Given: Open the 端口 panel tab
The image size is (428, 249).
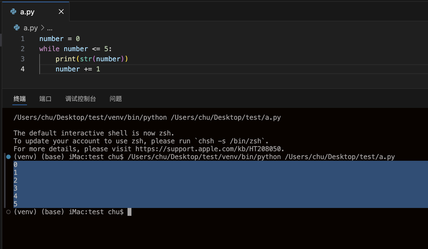Looking at the screenshot, I should (45, 99).
